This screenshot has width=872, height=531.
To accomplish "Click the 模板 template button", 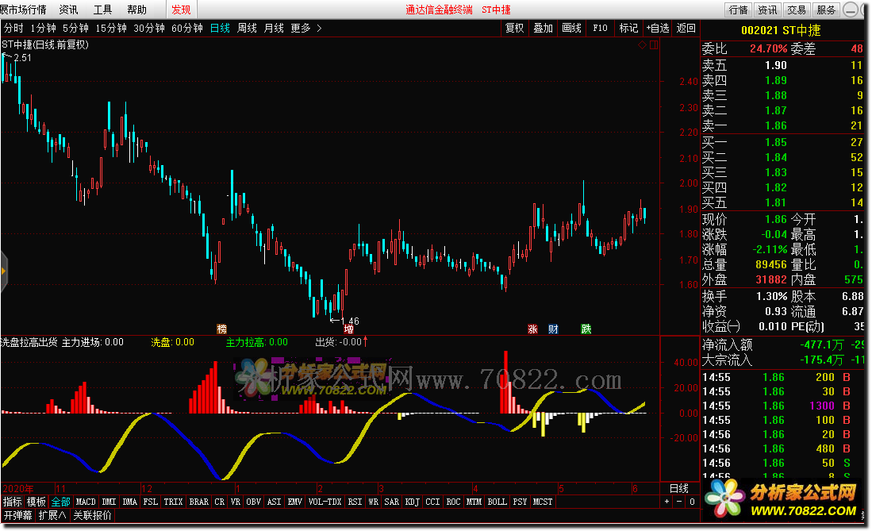I will click(x=36, y=502).
